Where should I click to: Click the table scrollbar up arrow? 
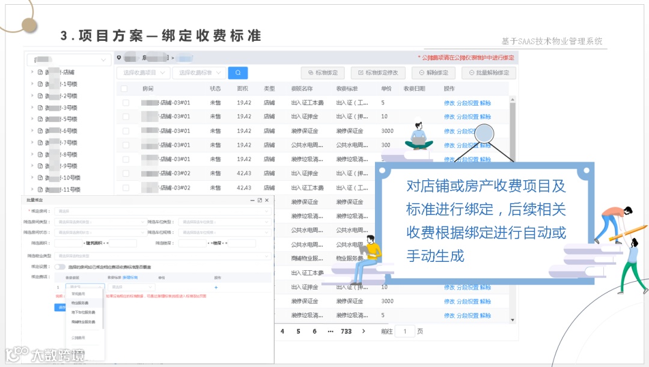513,99
